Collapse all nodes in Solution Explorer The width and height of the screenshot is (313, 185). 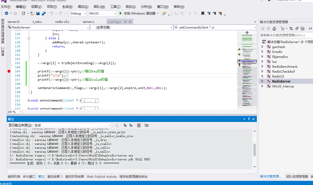click(297, 29)
